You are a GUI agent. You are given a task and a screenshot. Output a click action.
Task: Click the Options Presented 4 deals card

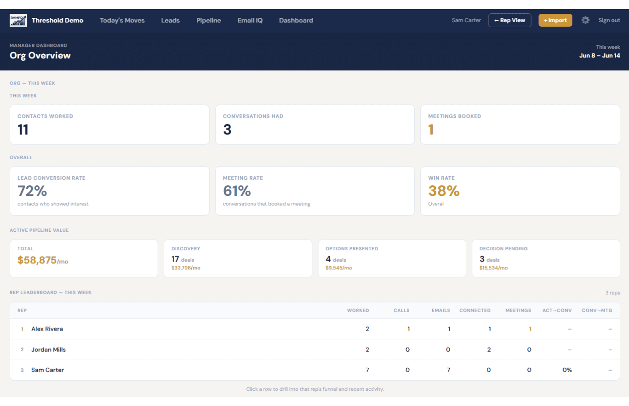click(x=392, y=258)
